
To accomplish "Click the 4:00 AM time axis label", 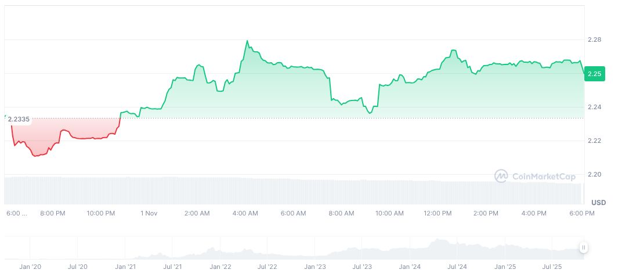I will [x=245, y=213].
